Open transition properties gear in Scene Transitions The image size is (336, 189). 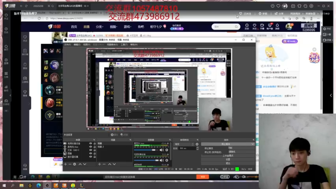(x=197, y=144)
